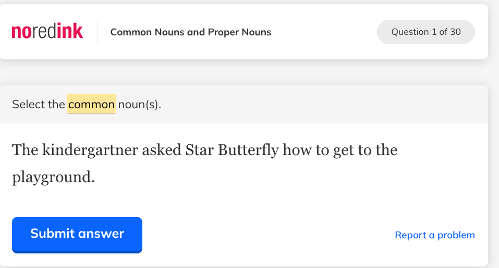Click the Question 1 of 30 indicator
This screenshot has height=268, width=499.
425,32
